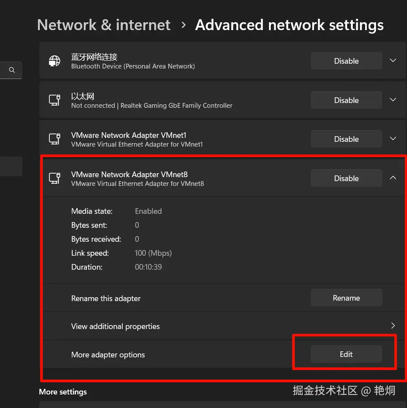Disable the 以太网 Realtek adapter
The image size is (407, 408).
point(346,100)
